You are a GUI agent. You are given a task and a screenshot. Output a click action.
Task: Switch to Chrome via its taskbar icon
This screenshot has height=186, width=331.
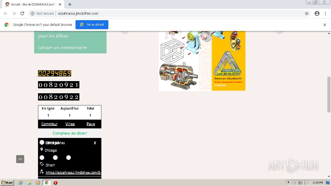pyautogui.click(x=47, y=183)
